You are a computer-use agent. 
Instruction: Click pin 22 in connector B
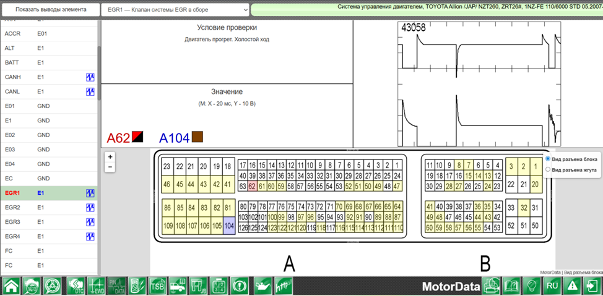click(x=511, y=184)
